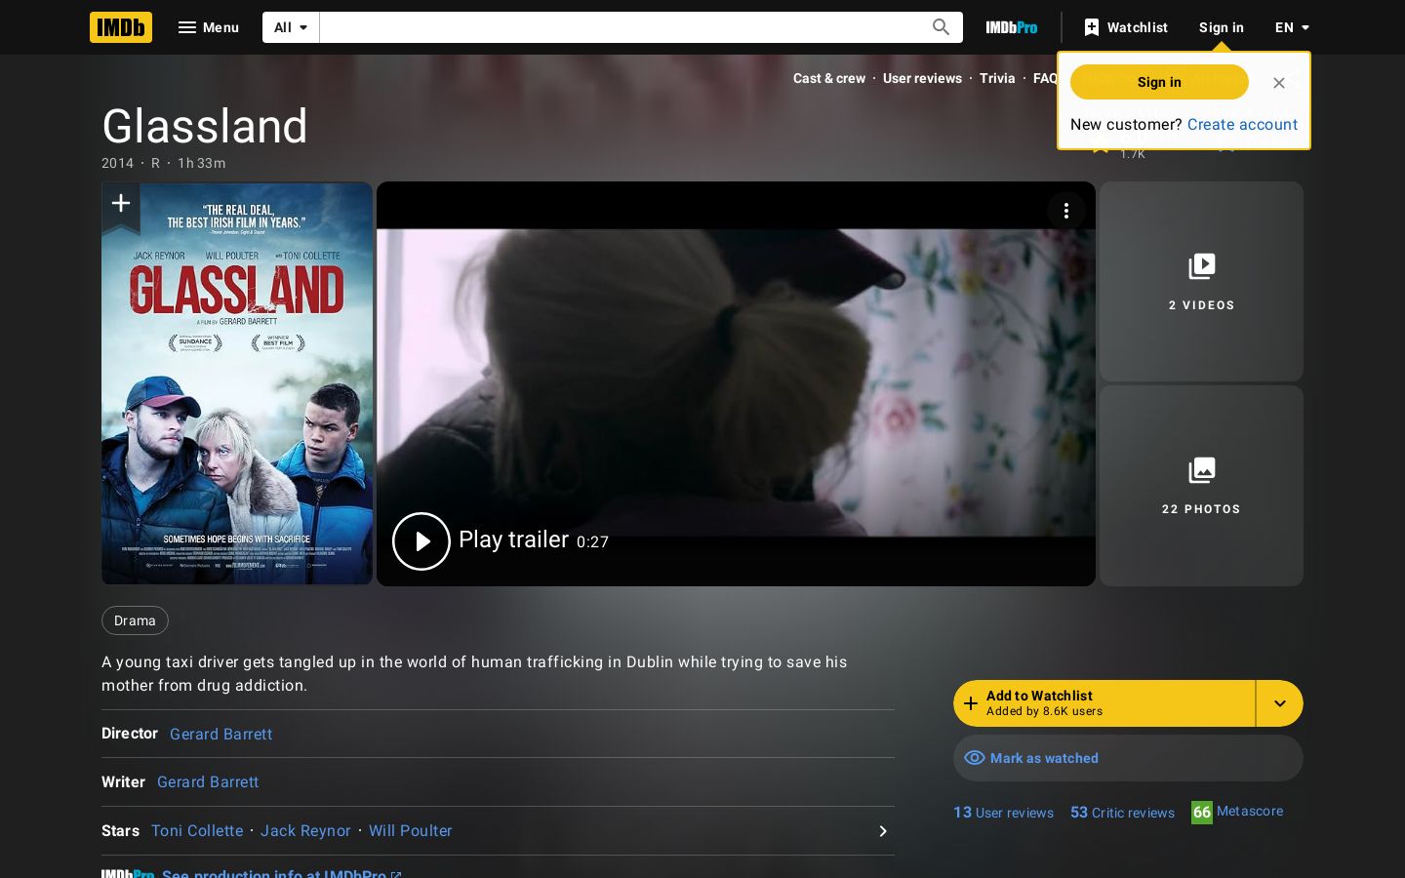The width and height of the screenshot is (1405, 878).
Task: Click the R rating certificate link
Action: click(155, 163)
